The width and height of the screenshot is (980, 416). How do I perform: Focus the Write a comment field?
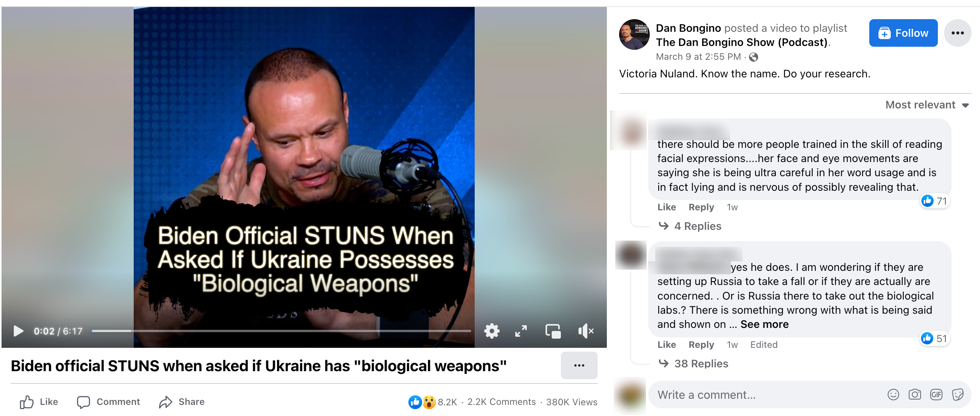coord(766,395)
